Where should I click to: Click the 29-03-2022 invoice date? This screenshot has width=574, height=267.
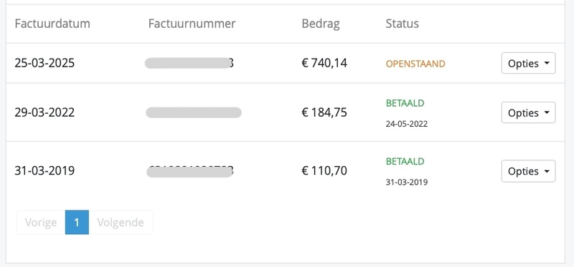tap(44, 112)
